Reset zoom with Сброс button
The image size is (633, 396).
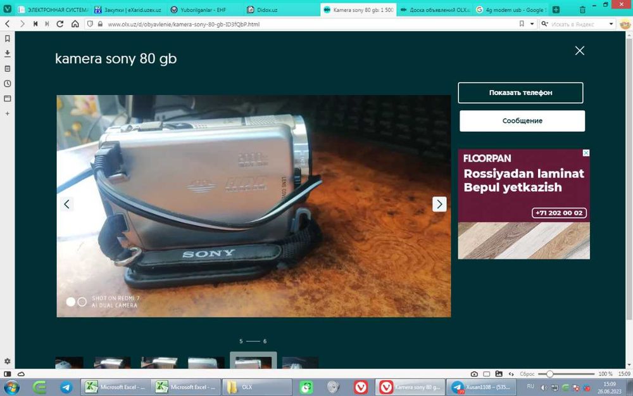coord(527,374)
